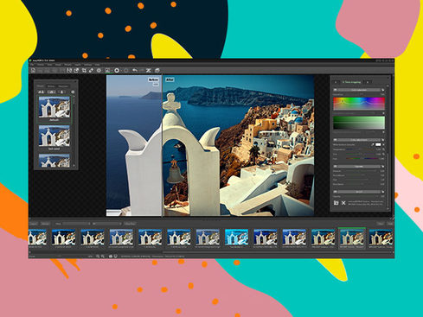The image size is (423, 317).
Task: Expand the arrow below the hue graph
Action: (x=383, y=113)
